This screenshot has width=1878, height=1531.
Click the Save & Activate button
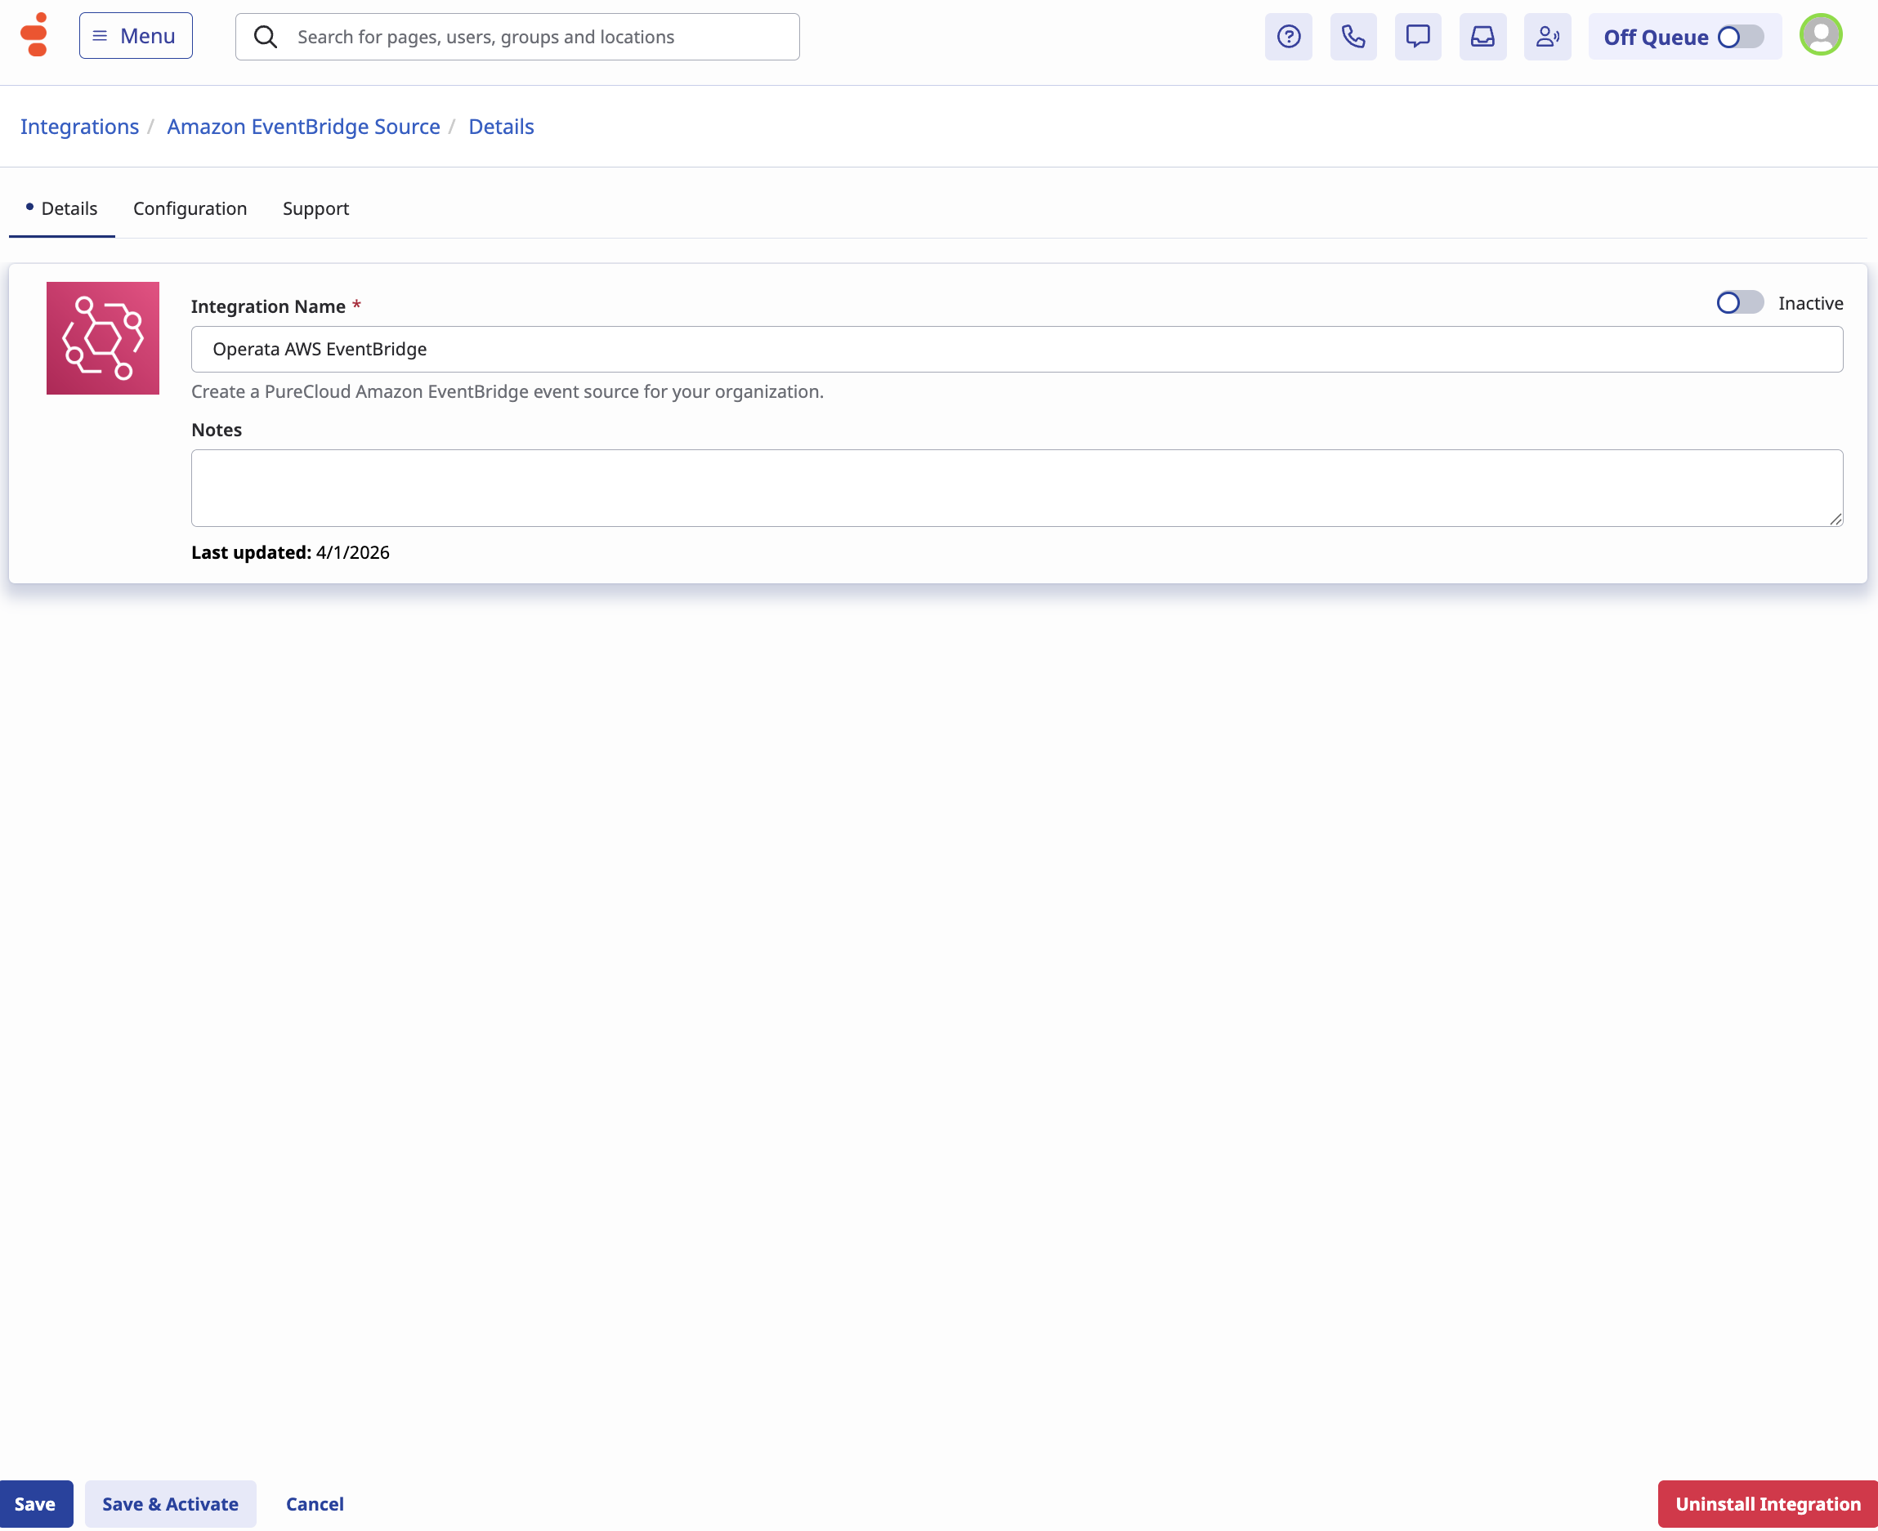click(x=170, y=1504)
